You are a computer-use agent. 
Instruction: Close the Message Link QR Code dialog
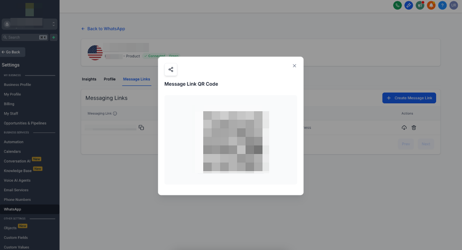(294, 65)
